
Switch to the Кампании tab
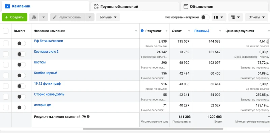tap(46, 6)
